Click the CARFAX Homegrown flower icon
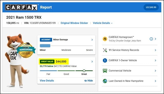This screenshot has height=94, width=164. [x=105, y=39]
